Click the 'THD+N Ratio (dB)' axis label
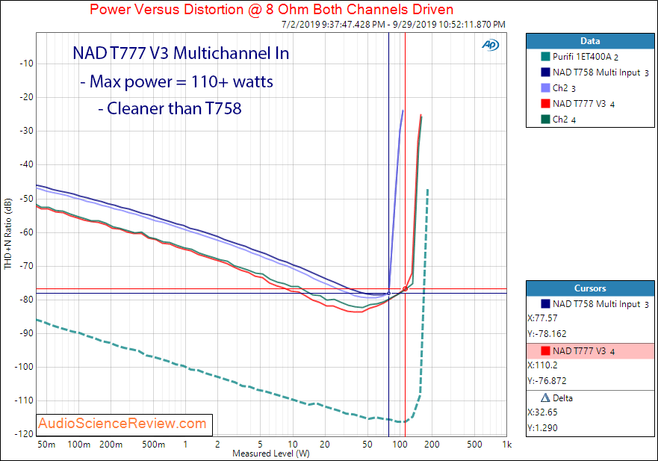The height and width of the screenshot is (461, 658). pyautogui.click(x=8, y=233)
